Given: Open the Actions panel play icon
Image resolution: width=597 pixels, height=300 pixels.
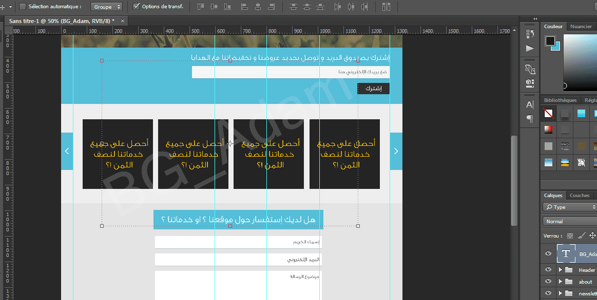Looking at the screenshot, I should (x=530, y=48).
